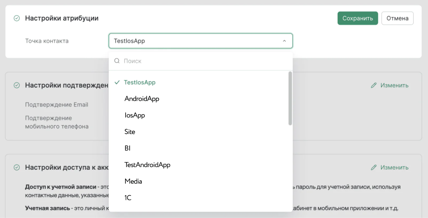This screenshot has height=218, width=428.
Task: Click the Подтверждение Email text
Action: coord(56,105)
